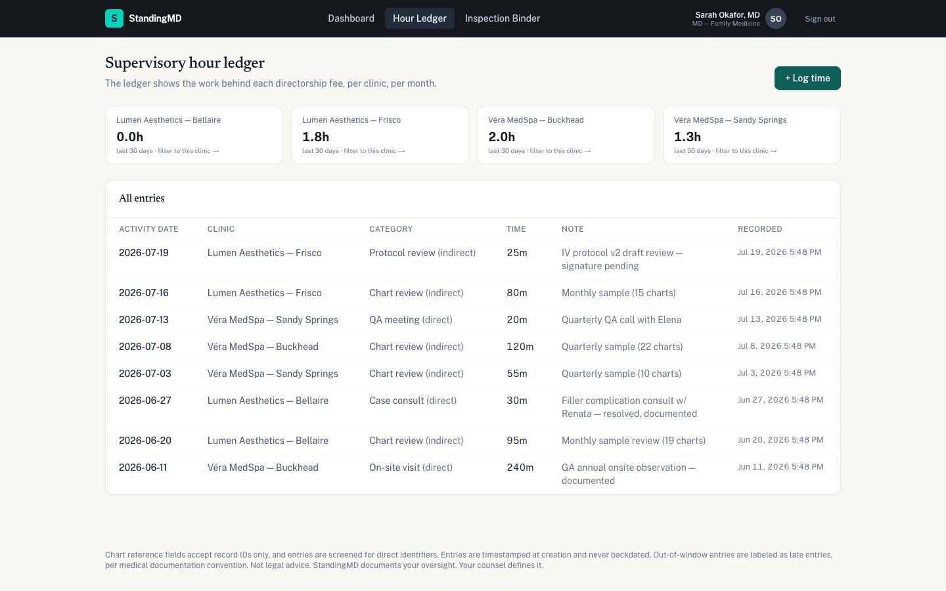Click the Jul 19, 2026 5:48 PM timestamp

(779, 252)
